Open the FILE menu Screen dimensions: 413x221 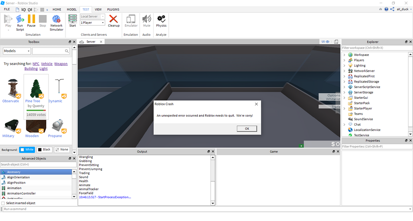tap(7, 9)
